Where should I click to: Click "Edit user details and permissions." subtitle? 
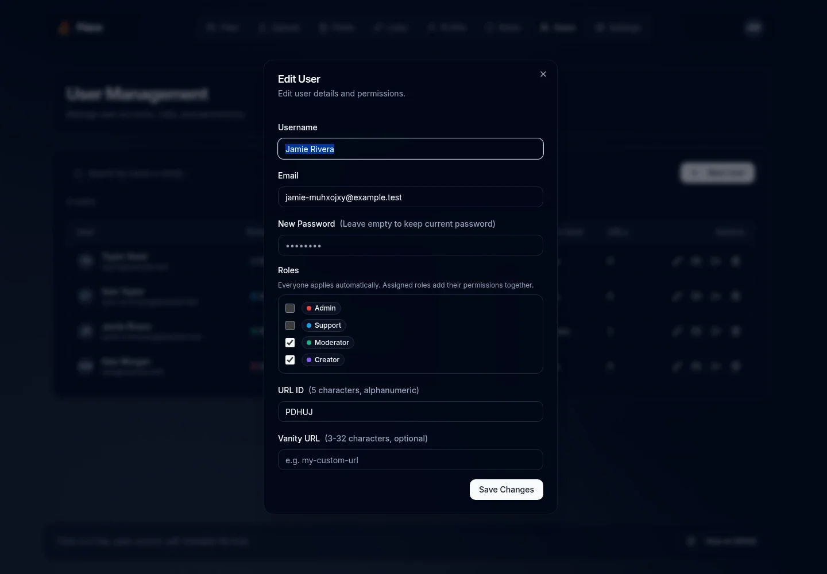[x=342, y=94]
